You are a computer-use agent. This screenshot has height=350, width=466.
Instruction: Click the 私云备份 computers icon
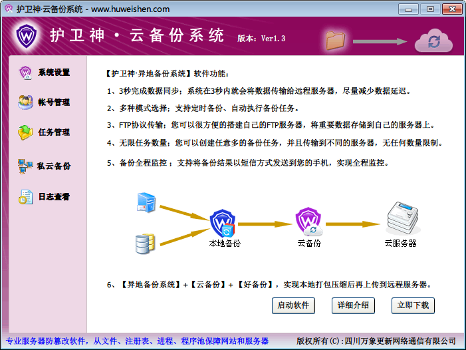(26, 166)
